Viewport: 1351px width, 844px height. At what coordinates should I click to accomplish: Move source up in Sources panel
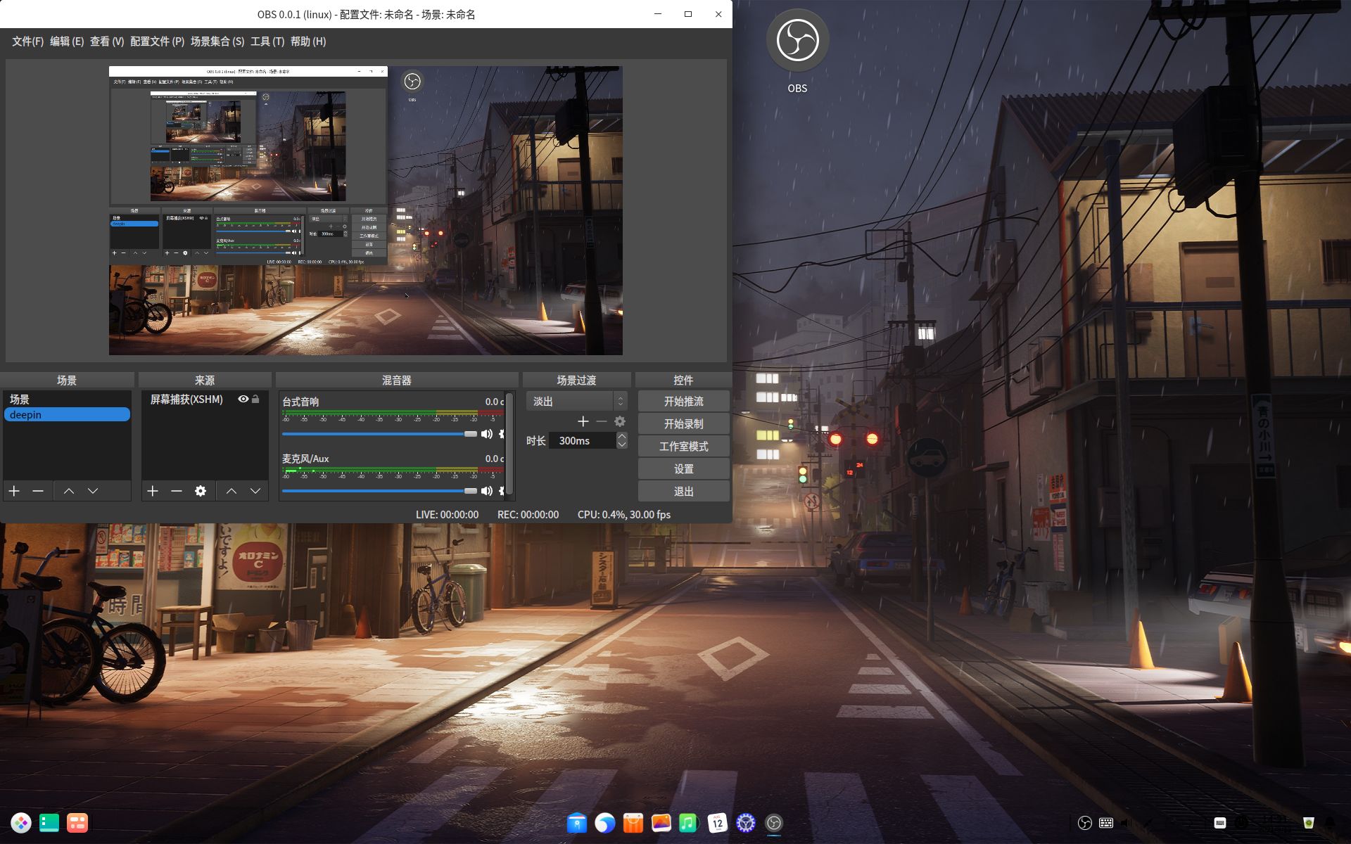231,491
